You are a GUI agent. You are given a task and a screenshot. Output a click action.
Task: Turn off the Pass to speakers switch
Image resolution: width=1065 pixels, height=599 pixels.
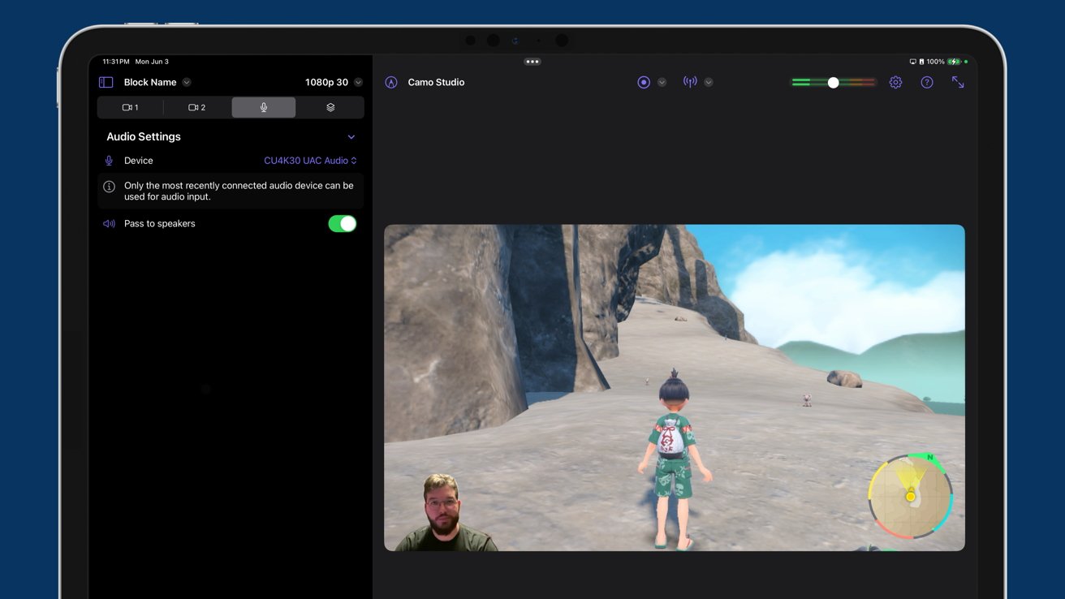pos(343,224)
